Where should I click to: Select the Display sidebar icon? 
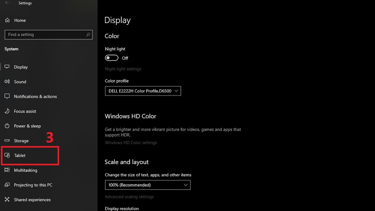(x=7, y=67)
